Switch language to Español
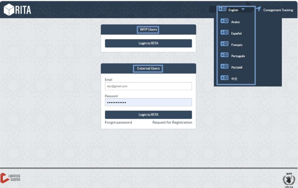Image resolution: width=298 pixels, height=188 pixels. pyautogui.click(x=236, y=33)
